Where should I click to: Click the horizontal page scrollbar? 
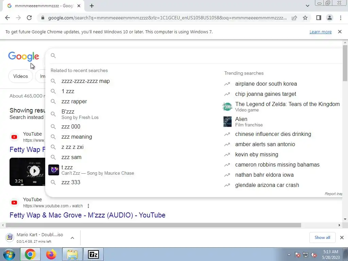153,225
